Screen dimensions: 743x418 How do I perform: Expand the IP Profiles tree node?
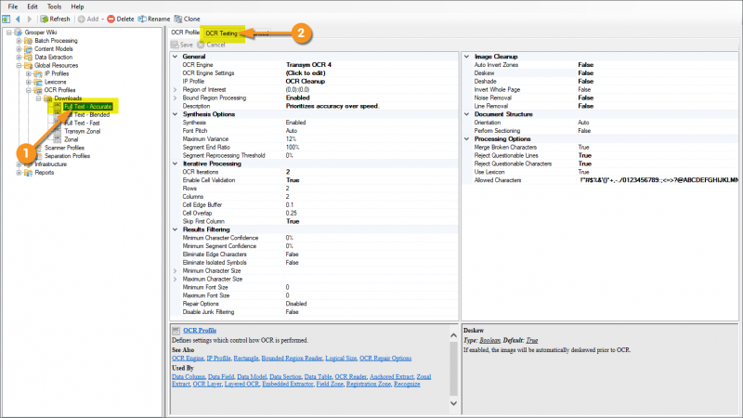click(29, 74)
